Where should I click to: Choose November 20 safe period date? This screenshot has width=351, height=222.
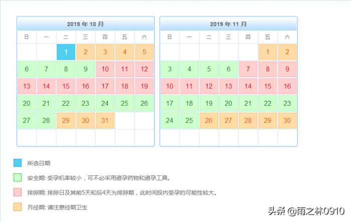tap(228, 103)
